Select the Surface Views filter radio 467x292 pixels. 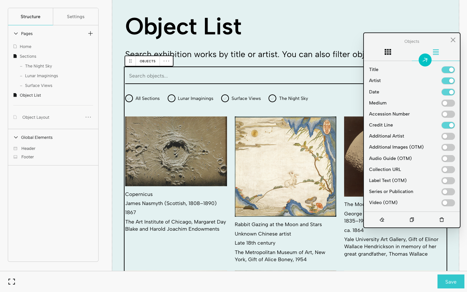click(225, 98)
